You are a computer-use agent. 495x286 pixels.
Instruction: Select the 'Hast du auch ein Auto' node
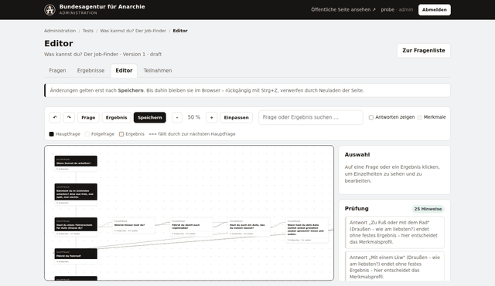coord(249,227)
